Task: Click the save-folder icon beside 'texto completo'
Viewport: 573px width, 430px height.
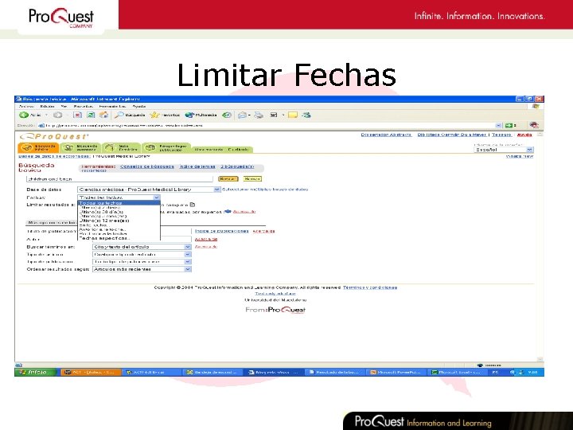Action: [193, 205]
